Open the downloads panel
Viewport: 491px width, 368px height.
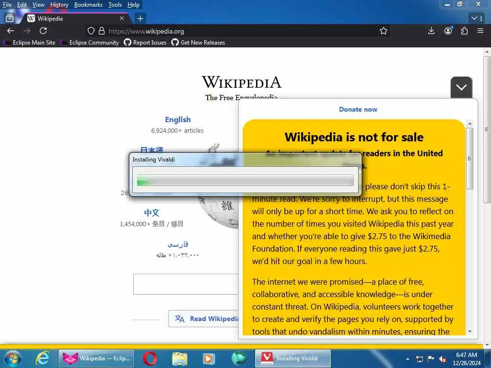pyautogui.click(x=431, y=31)
